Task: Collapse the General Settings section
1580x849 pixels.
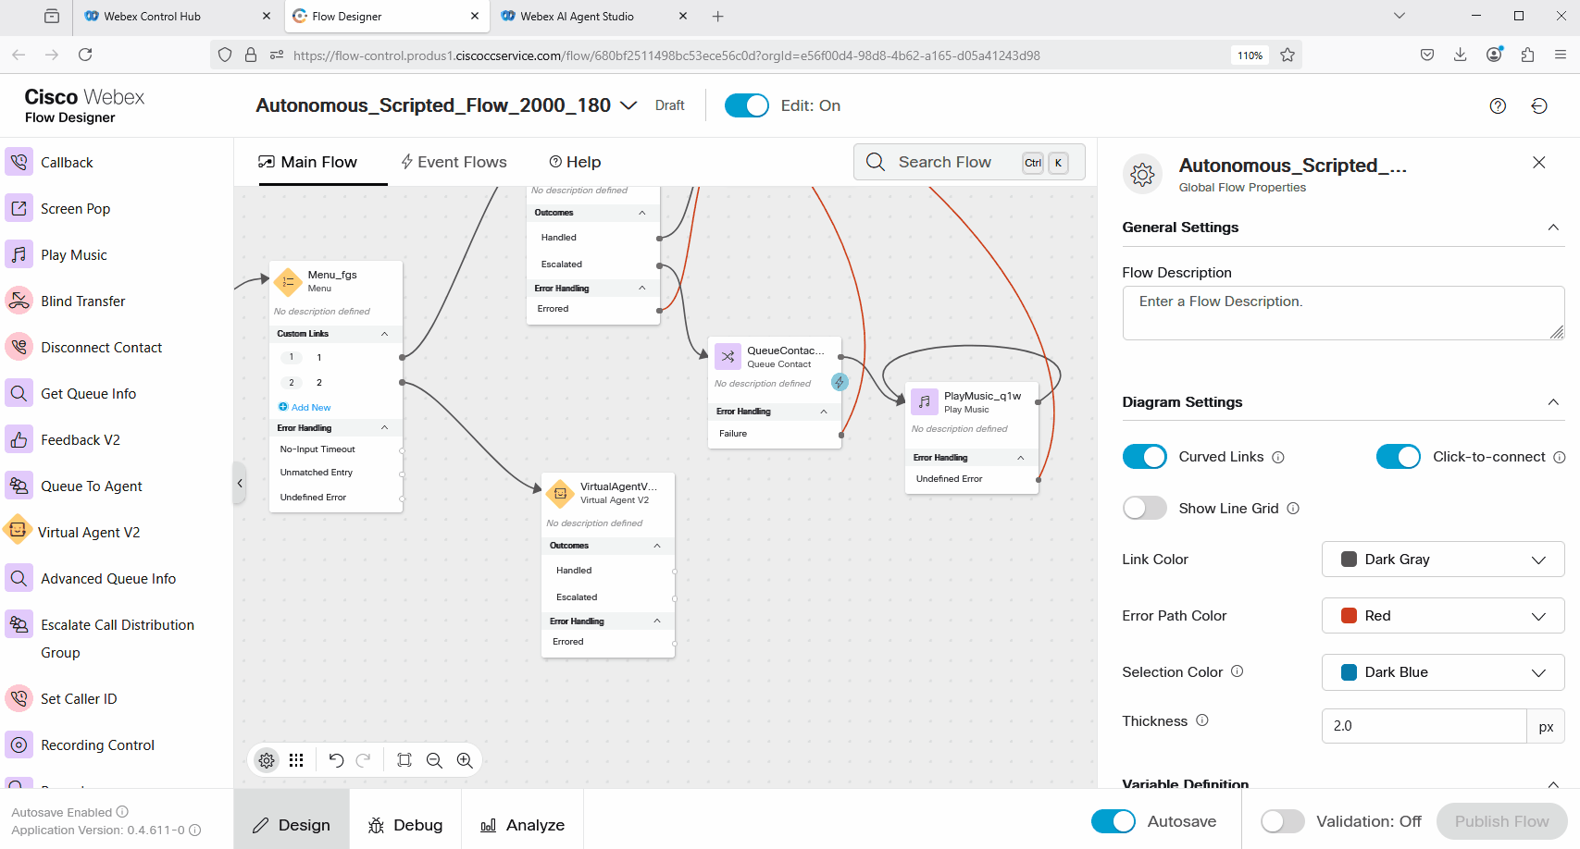Action: 1552,228
